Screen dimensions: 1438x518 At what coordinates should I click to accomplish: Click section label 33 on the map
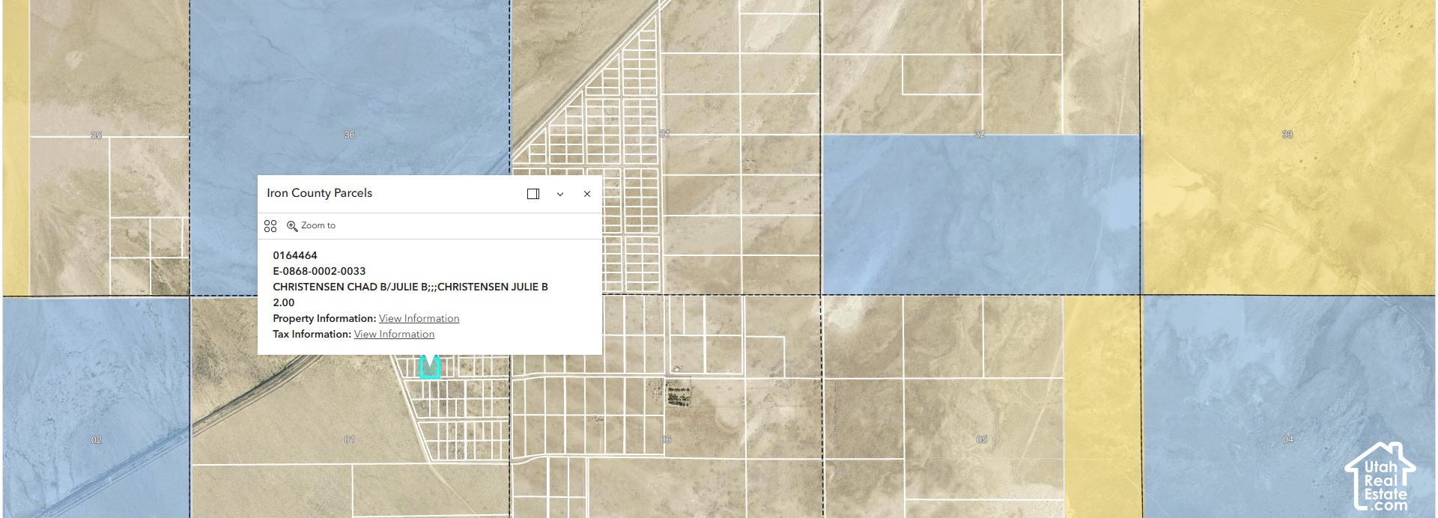(x=1287, y=135)
